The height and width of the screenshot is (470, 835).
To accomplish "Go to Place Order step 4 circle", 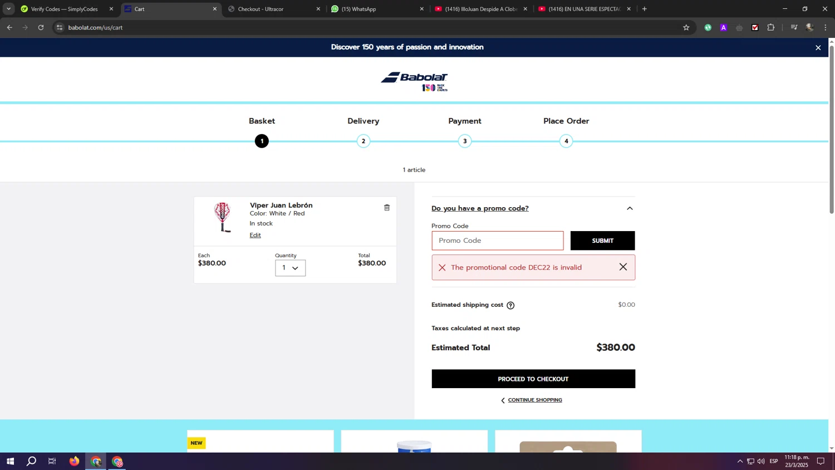I will coord(566,141).
